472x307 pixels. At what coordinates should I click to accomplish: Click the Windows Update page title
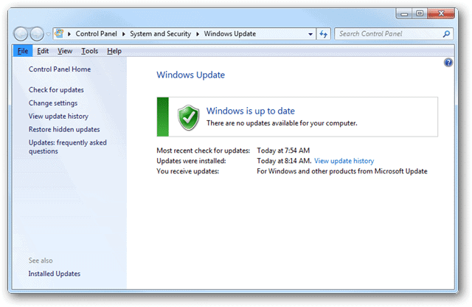tap(190, 75)
